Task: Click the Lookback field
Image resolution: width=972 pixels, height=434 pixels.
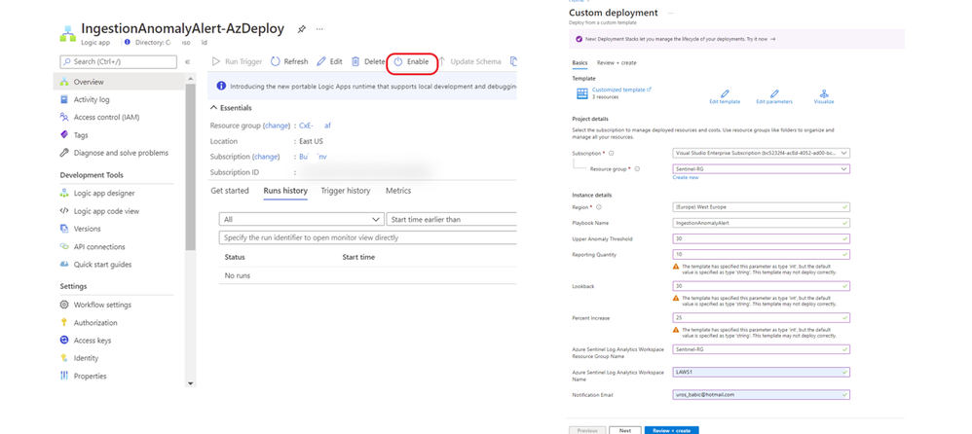Action: [x=762, y=286]
